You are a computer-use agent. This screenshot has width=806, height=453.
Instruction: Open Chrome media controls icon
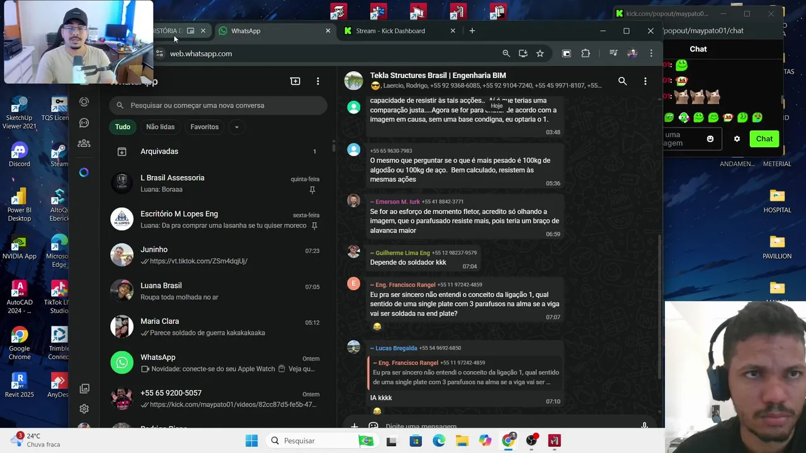click(x=613, y=53)
